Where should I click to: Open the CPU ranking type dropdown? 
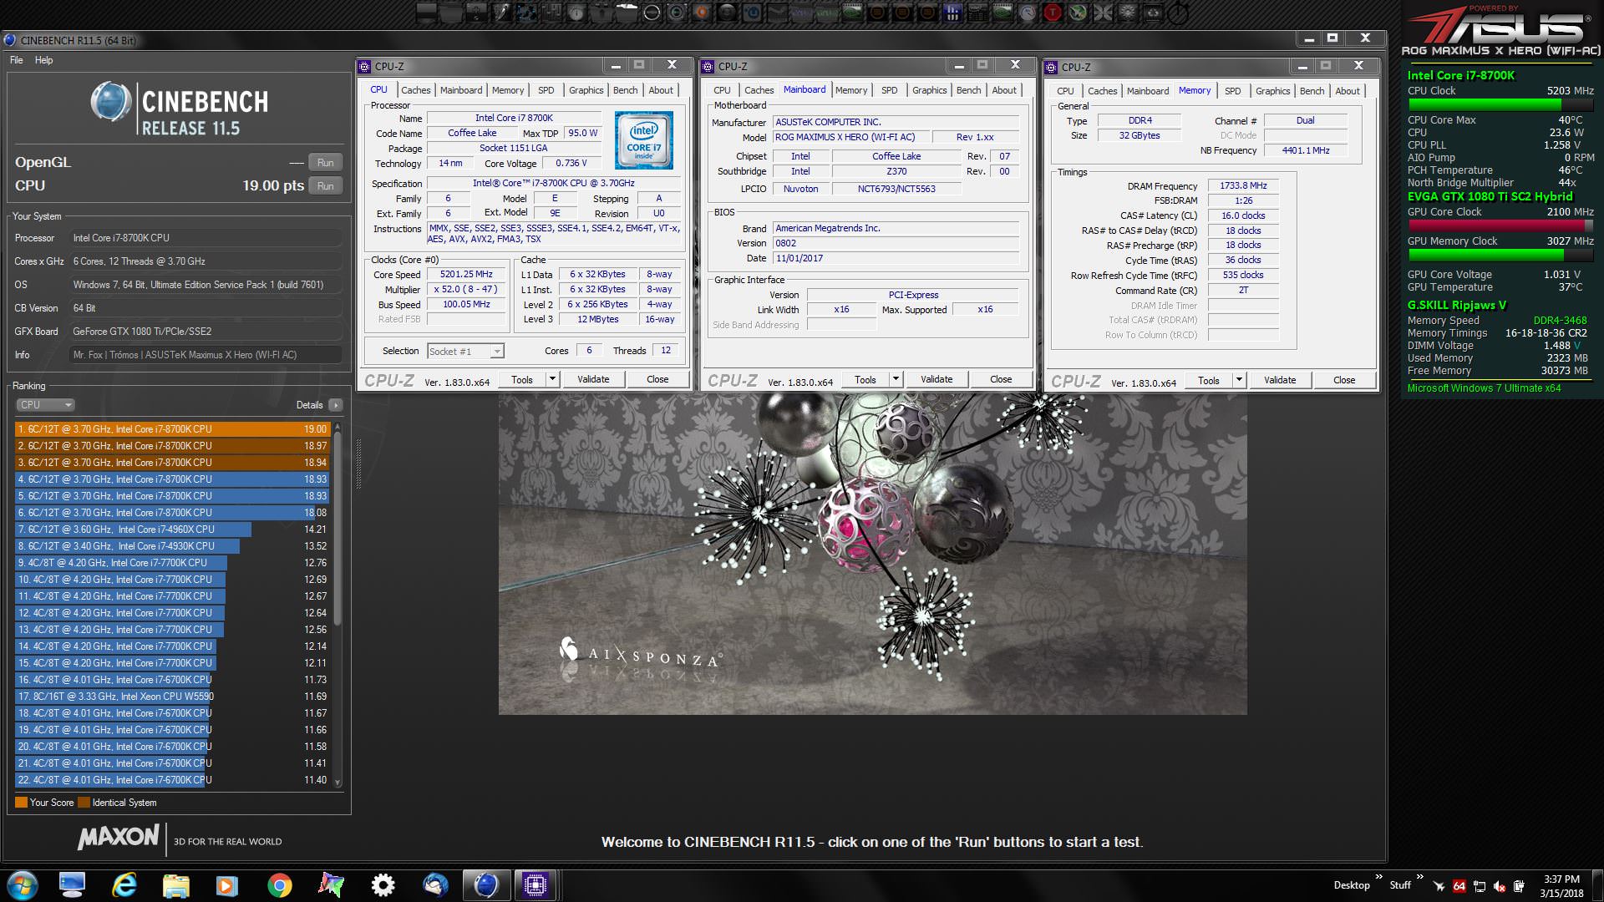tap(45, 405)
